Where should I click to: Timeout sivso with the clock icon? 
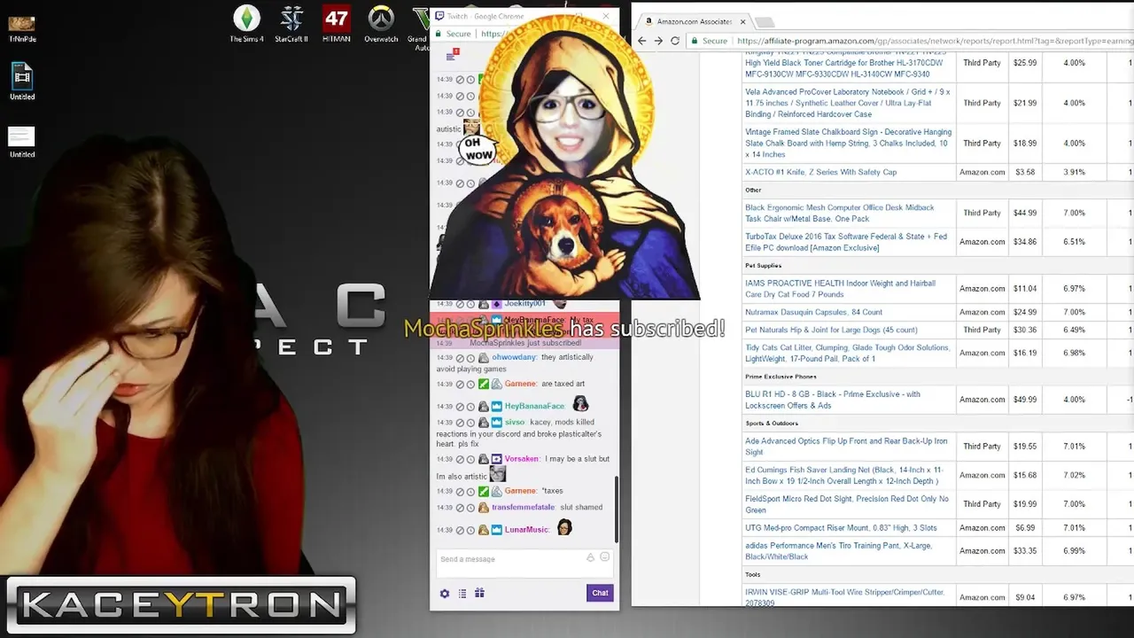click(x=470, y=423)
